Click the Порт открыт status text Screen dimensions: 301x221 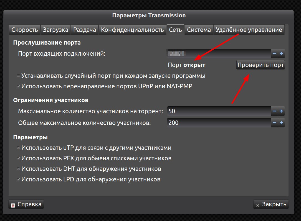tap(187, 65)
